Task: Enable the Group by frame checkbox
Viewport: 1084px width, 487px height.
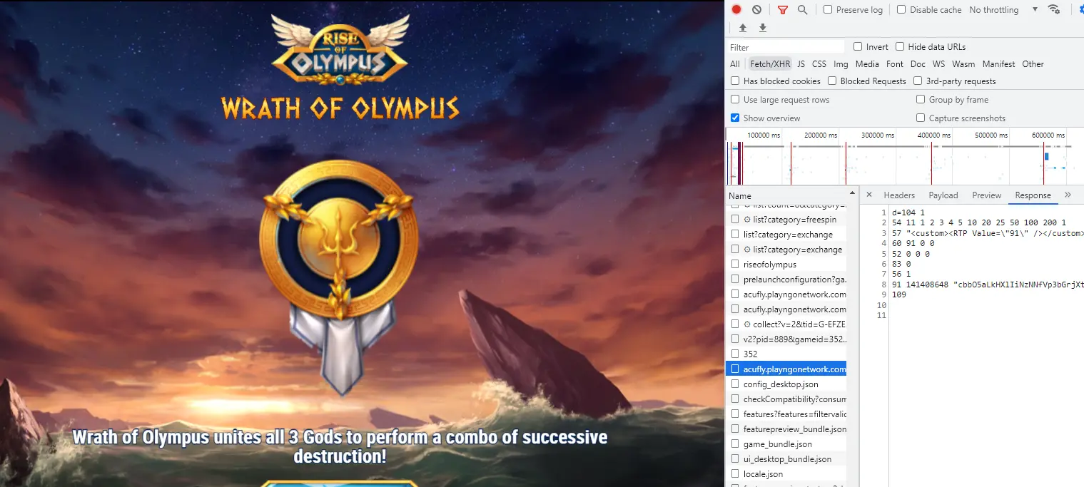Action: [x=921, y=100]
